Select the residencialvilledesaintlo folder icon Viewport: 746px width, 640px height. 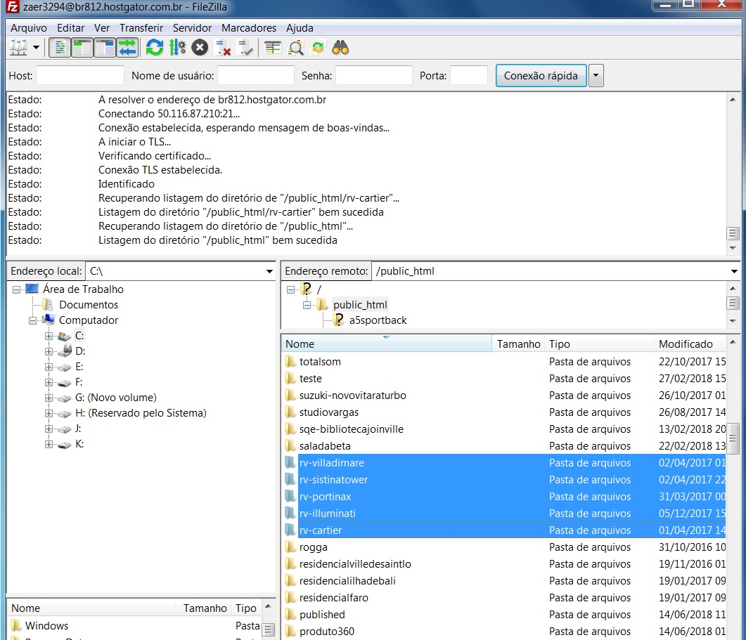click(290, 564)
